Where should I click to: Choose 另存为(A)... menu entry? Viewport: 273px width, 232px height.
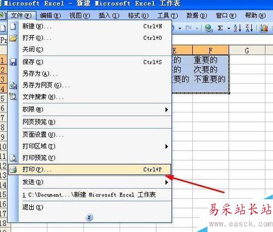pyautogui.click(x=90, y=74)
